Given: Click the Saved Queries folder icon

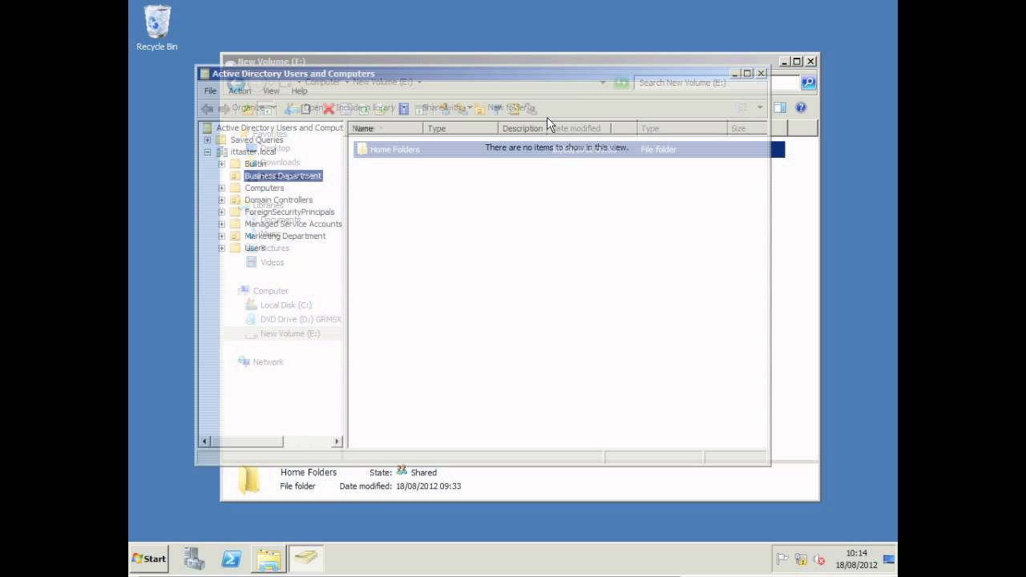Looking at the screenshot, I should pyautogui.click(x=221, y=139).
